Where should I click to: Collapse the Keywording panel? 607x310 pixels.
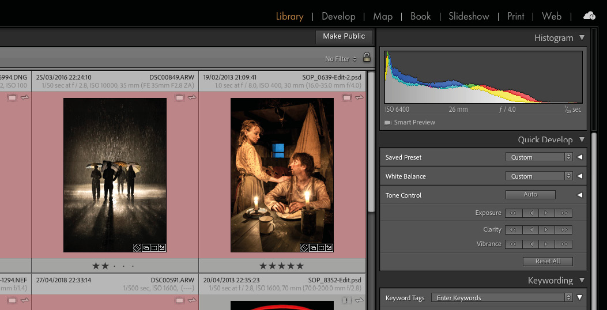coord(582,280)
